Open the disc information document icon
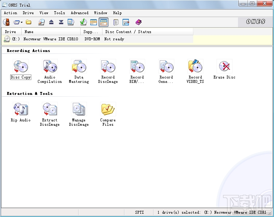The height and width of the screenshot is (217, 274). (x=71, y=22)
